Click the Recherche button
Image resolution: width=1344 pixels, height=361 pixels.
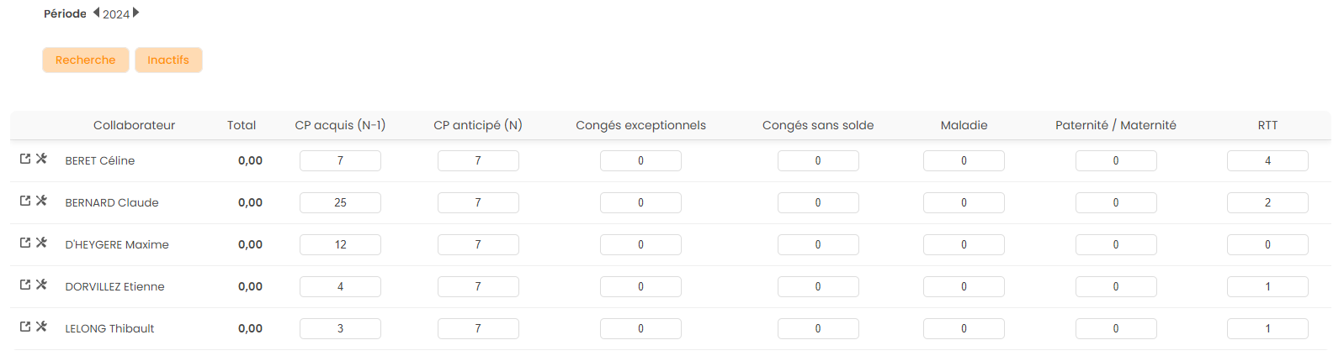click(86, 60)
